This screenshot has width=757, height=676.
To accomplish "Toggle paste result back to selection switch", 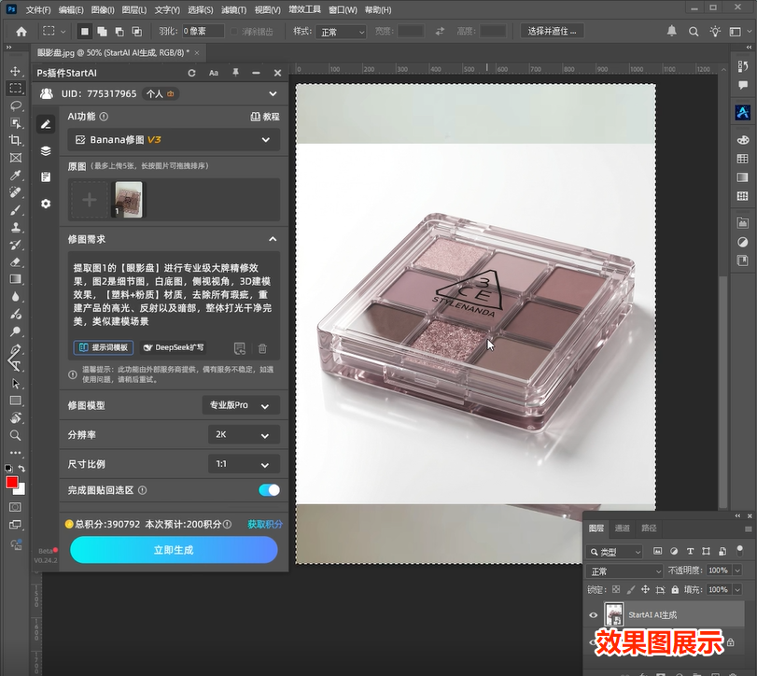I will tap(269, 490).
